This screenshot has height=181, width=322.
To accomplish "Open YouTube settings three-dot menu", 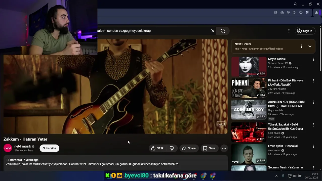I will 289,31.
